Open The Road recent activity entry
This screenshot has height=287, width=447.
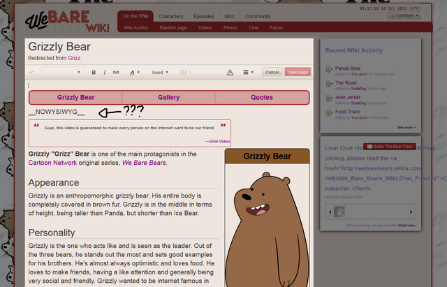(346, 83)
